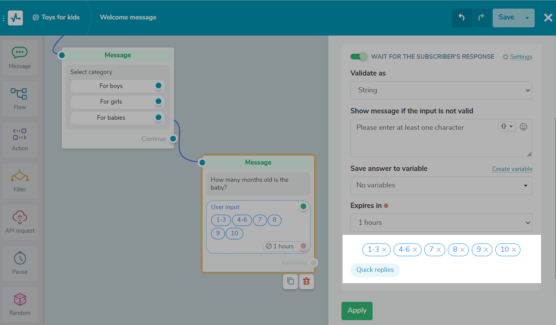Click the input connector of Select category block
This screenshot has height=325, width=556.
coord(62,55)
